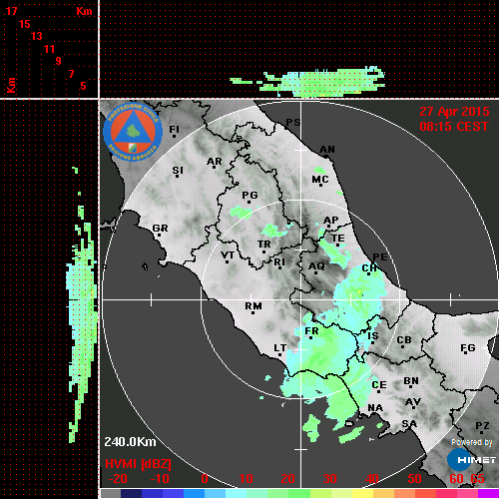499x499 pixels.
Task: Click the PG city label
Action: (249, 195)
